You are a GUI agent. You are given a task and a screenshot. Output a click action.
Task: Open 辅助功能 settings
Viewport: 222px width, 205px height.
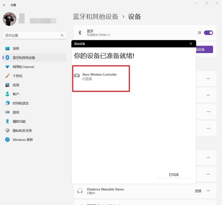click(x=35, y=121)
